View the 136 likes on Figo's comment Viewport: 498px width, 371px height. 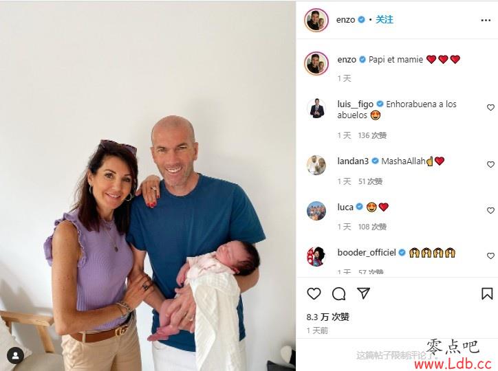(x=372, y=136)
